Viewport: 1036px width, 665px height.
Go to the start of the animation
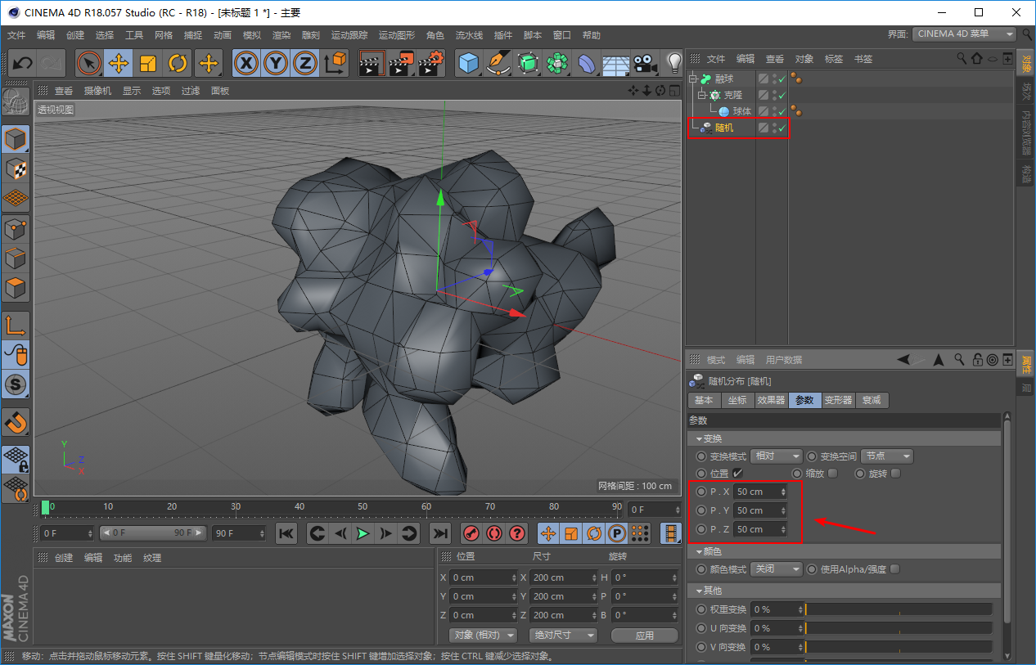click(286, 533)
